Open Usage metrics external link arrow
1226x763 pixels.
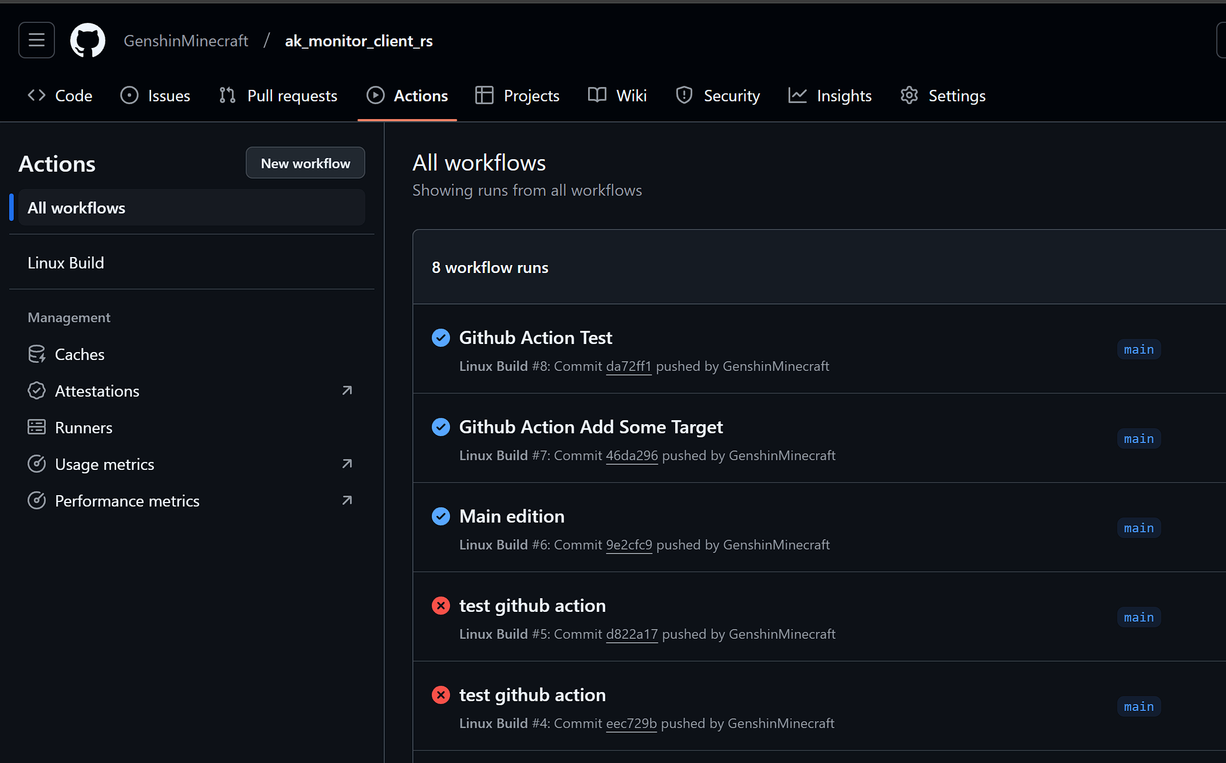pos(347,464)
